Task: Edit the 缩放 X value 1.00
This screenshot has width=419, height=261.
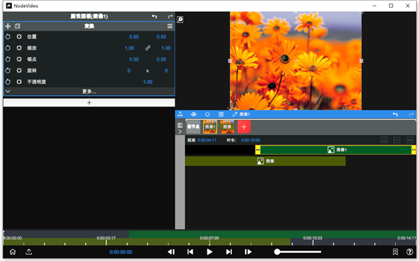Action: click(x=130, y=48)
